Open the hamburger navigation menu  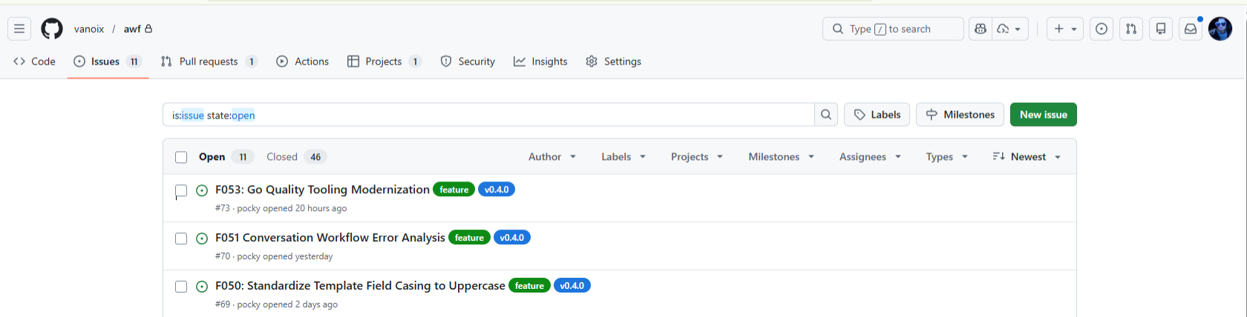(19, 29)
